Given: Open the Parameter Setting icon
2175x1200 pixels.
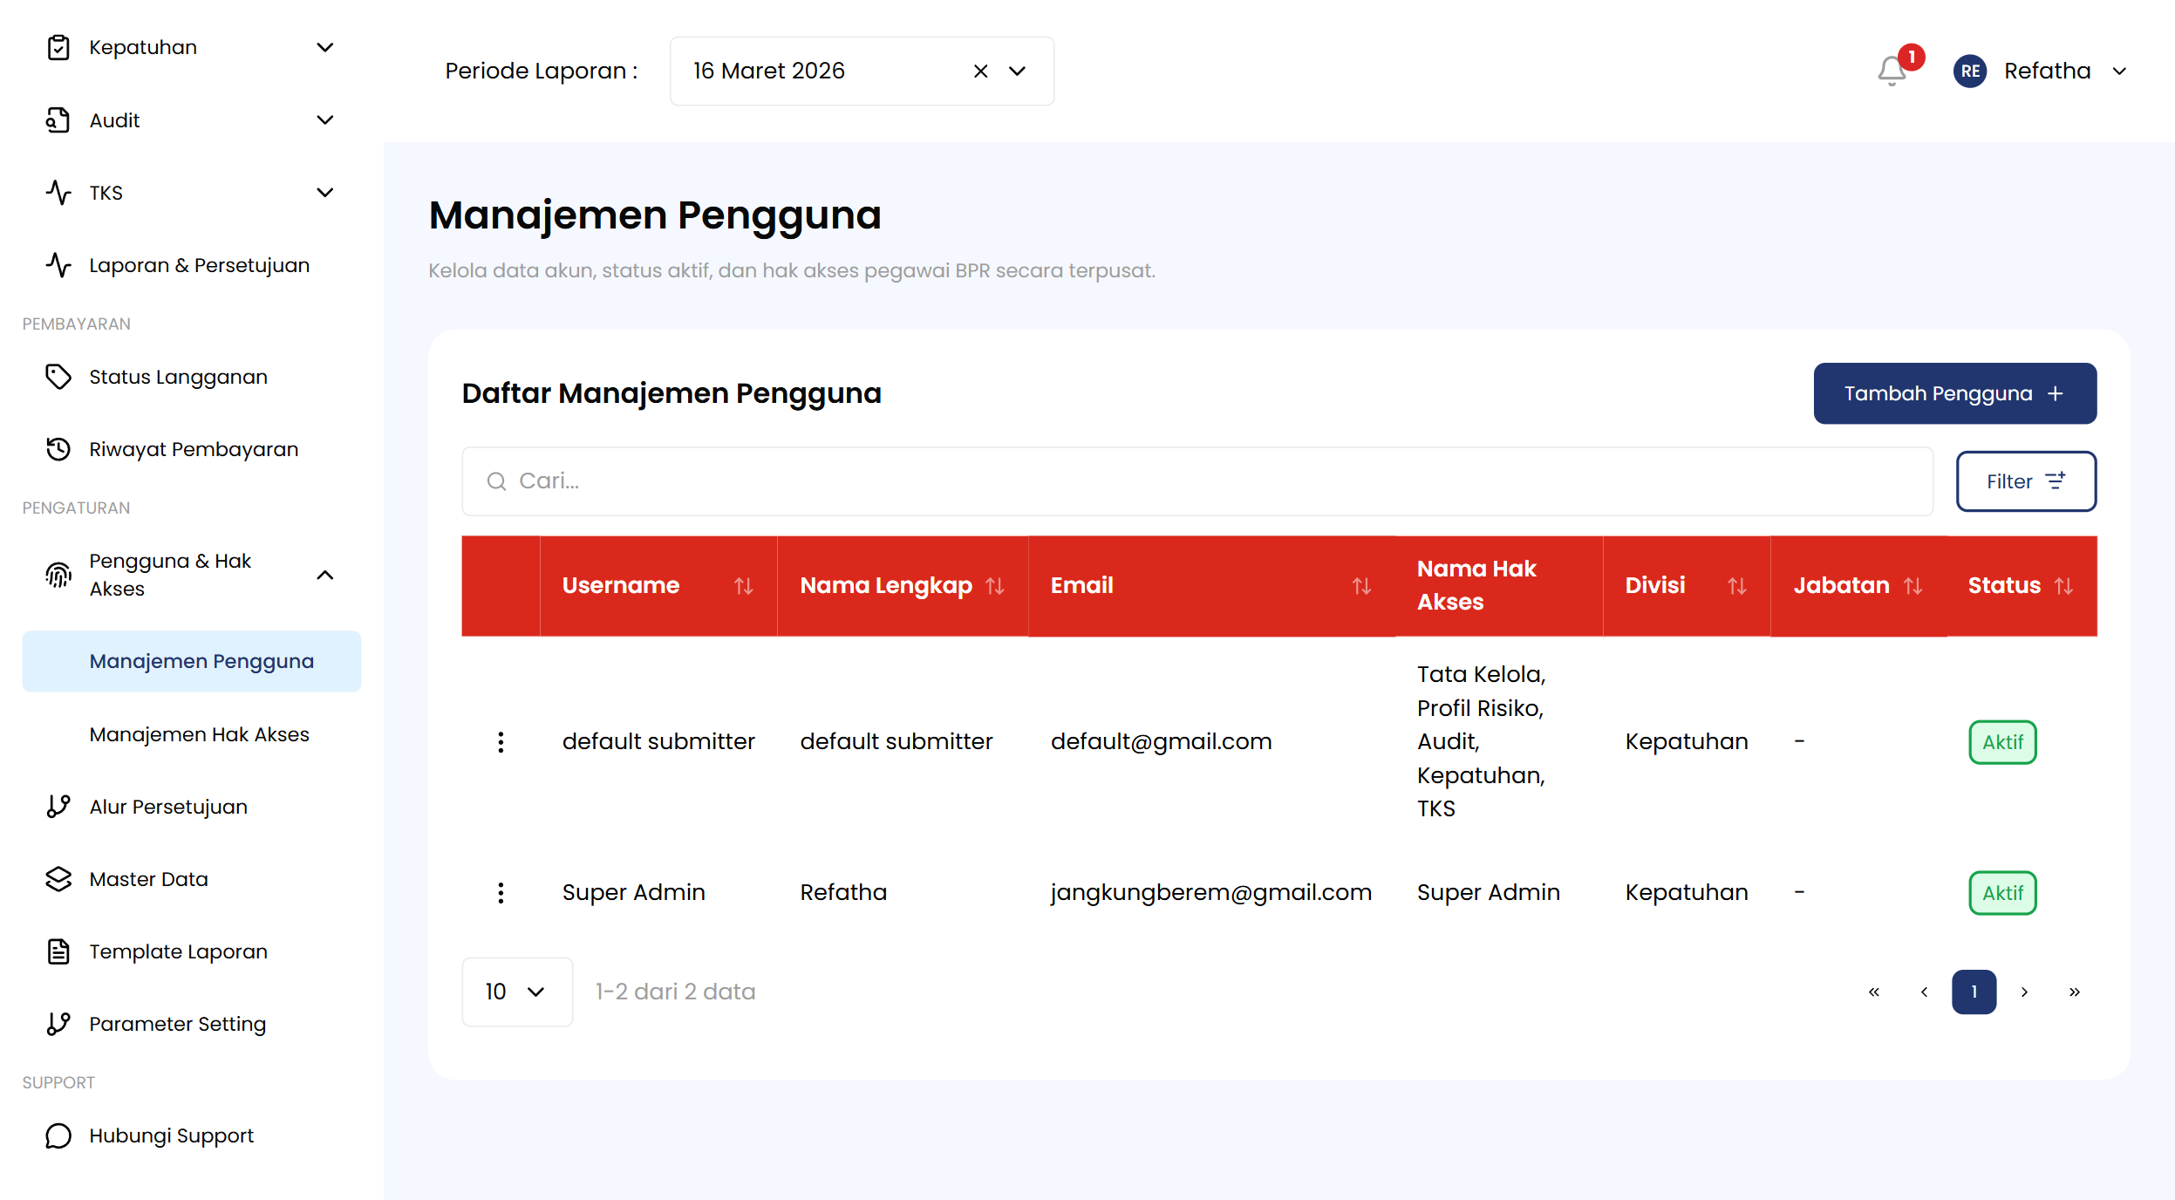Looking at the screenshot, I should click(x=58, y=1024).
